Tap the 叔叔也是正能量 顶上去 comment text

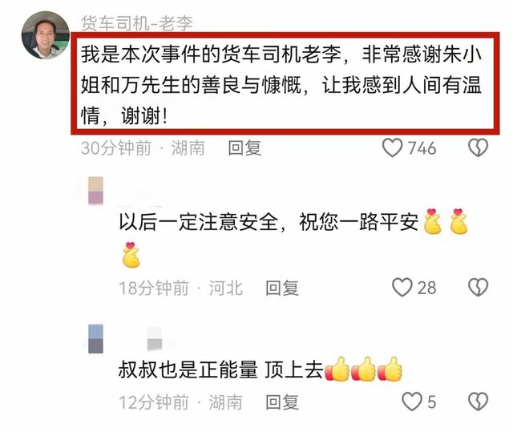click(260, 369)
